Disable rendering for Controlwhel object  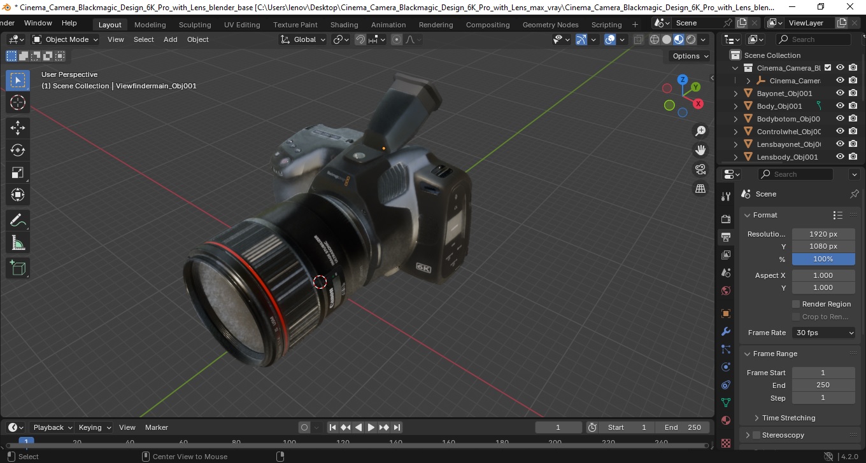[x=853, y=132]
